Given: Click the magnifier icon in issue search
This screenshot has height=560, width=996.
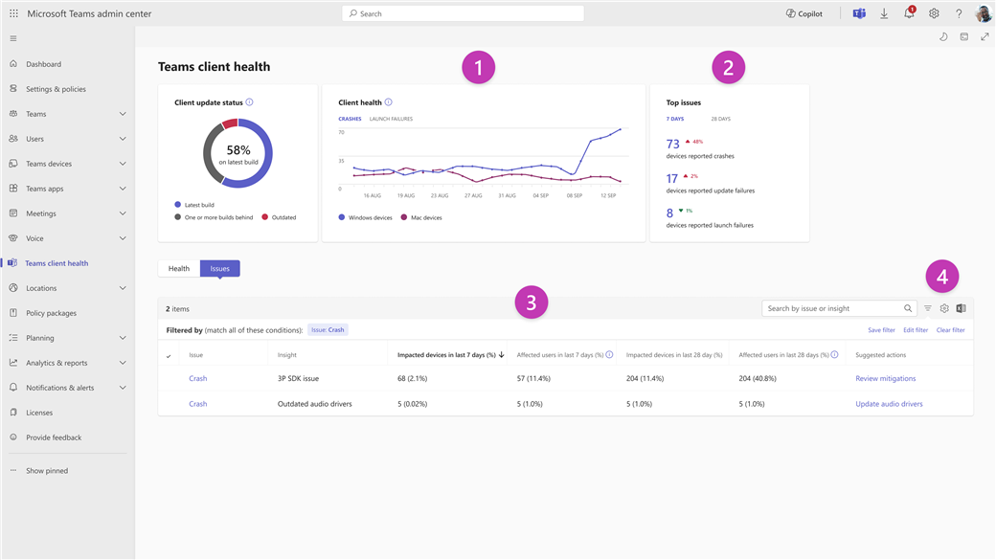Looking at the screenshot, I should [908, 308].
